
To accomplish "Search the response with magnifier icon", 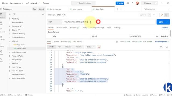I will 167,47.
